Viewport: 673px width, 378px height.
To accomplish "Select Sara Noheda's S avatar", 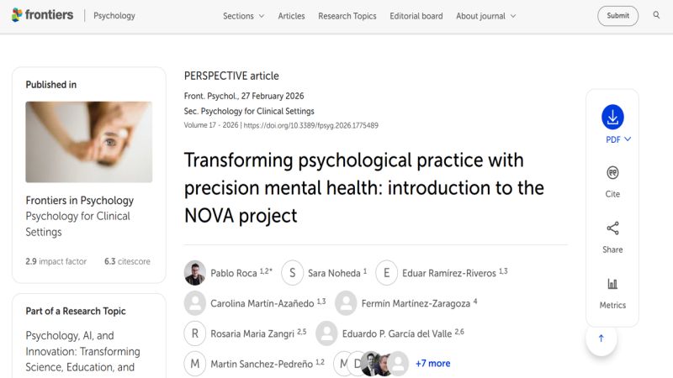I will pyautogui.click(x=292, y=272).
